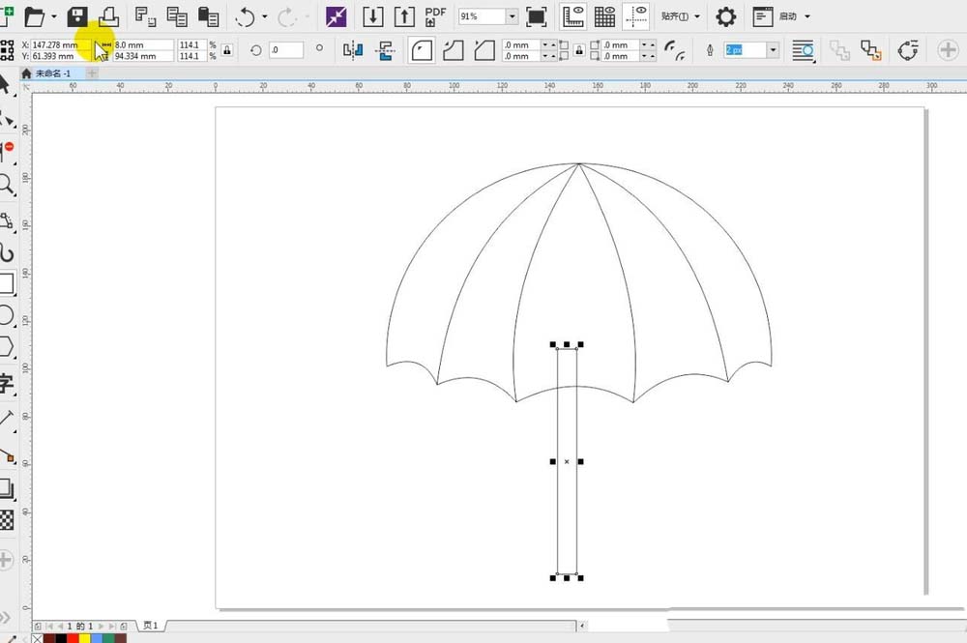The image size is (967, 643).
Task: Toggle show rulers button
Action: tap(573, 16)
